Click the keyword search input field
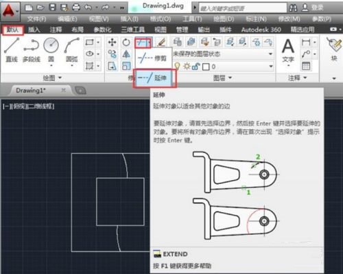Viewport: 343px width, 274px height. [x=243, y=8]
